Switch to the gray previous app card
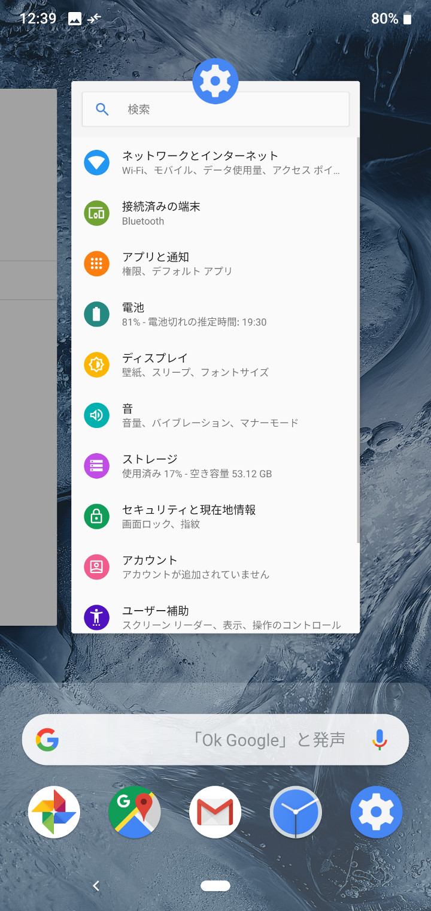The width and height of the screenshot is (431, 911). click(x=28, y=357)
